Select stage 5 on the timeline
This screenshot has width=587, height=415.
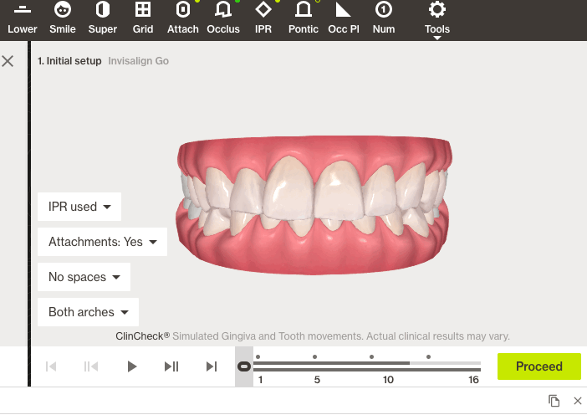point(317,380)
